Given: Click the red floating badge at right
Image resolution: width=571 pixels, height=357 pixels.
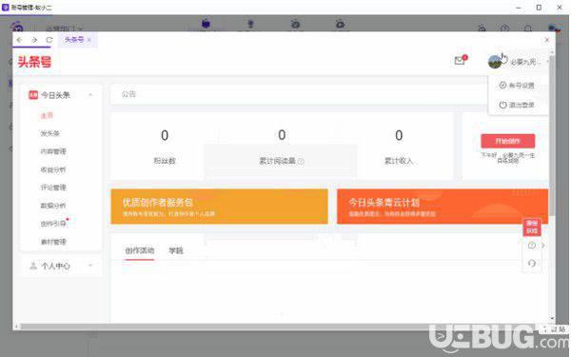Looking at the screenshot, I should (x=532, y=228).
